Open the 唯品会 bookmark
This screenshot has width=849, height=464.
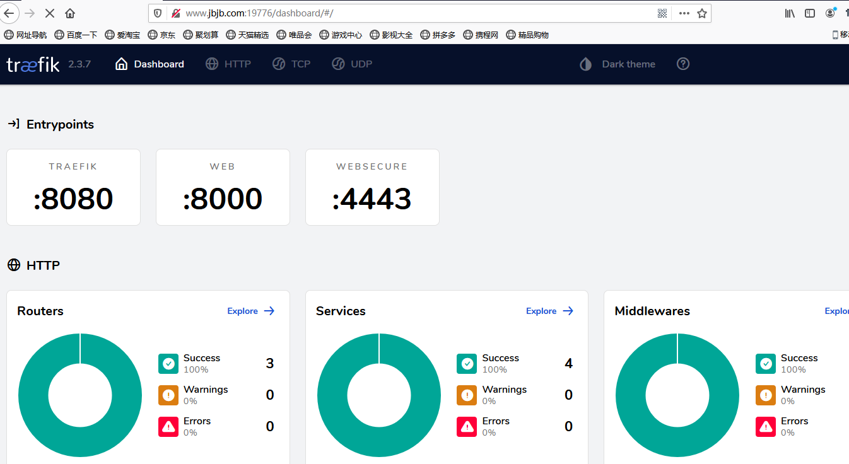[294, 35]
